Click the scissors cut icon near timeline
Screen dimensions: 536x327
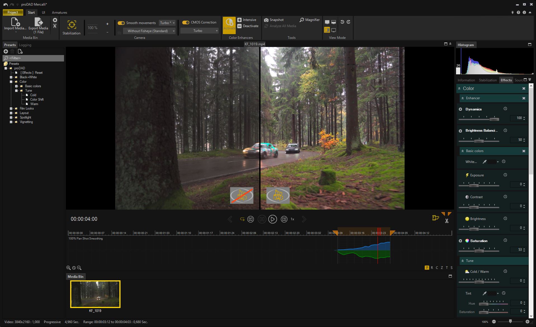click(447, 221)
